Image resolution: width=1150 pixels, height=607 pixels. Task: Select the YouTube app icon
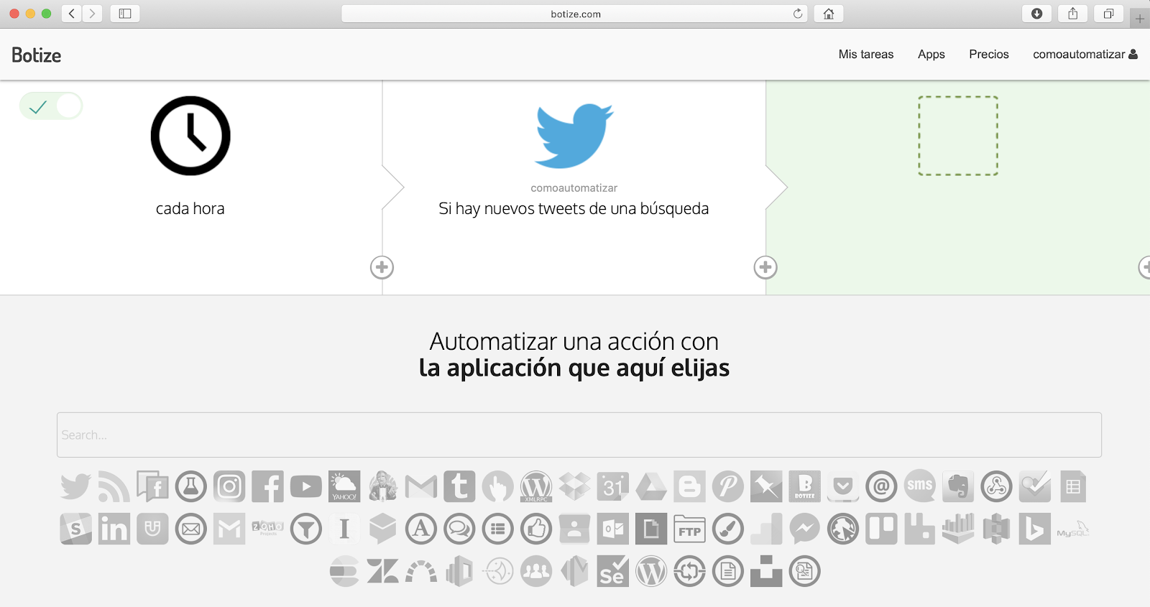click(306, 486)
